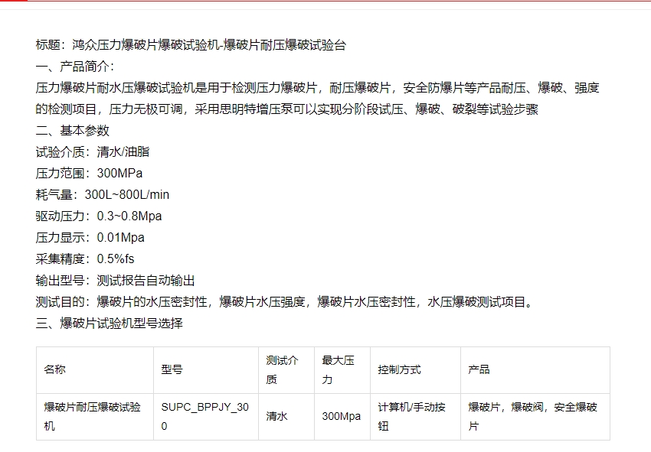Click the line beginning 的检测项目，压力无极可调
The width and height of the screenshot is (651, 452).
(x=287, y=109)
